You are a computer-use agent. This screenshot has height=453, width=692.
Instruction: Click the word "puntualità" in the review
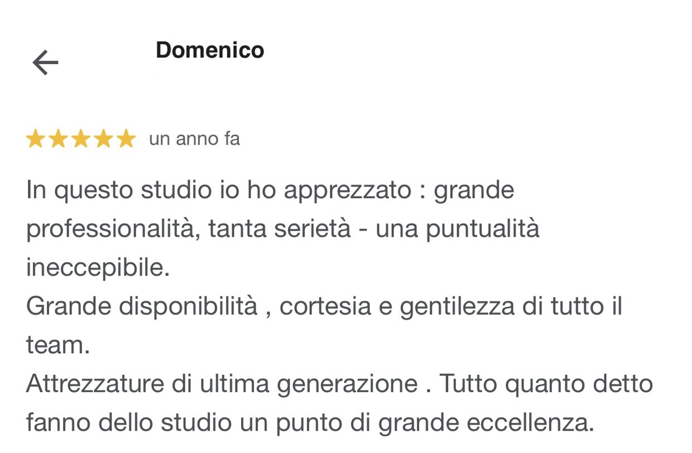483,229
